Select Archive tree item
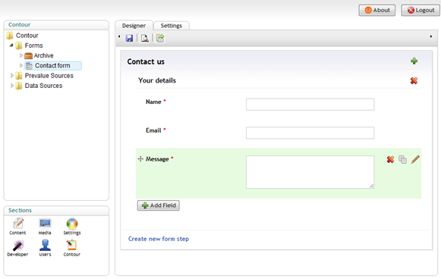 tap(43, 55)
